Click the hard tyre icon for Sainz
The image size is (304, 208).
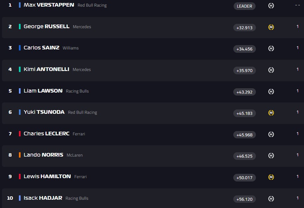pos(271,48)
